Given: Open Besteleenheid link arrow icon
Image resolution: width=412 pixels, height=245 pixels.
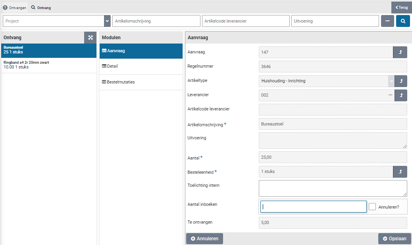Looking at the screenshot, I should click(400, 172).
